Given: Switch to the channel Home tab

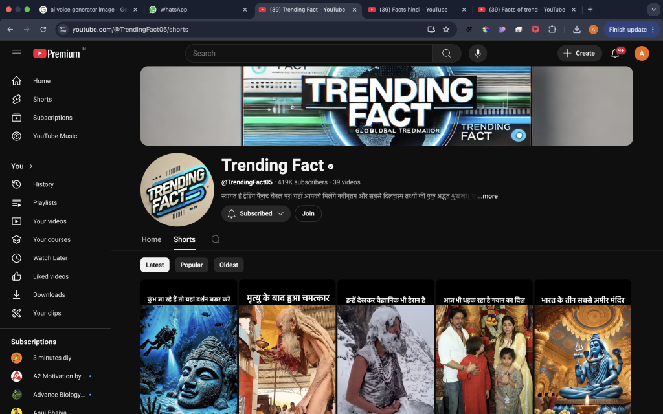Looking at the screenshot, I should click(152, 239).
